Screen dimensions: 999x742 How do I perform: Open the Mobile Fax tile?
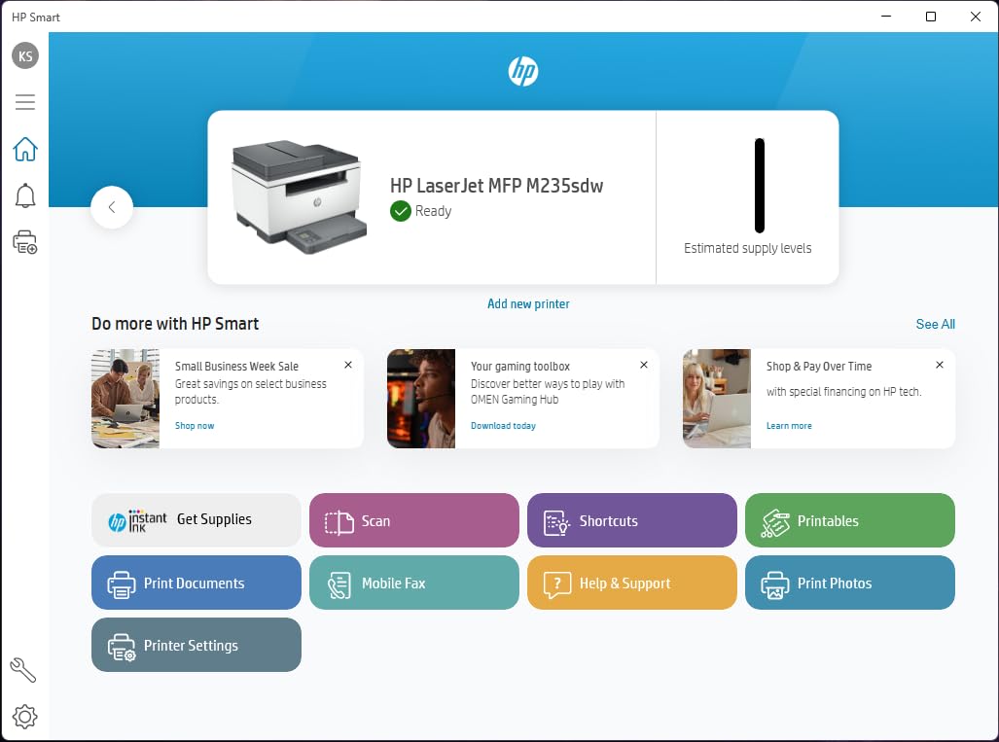pyautogui.click(x=414, y=583)
